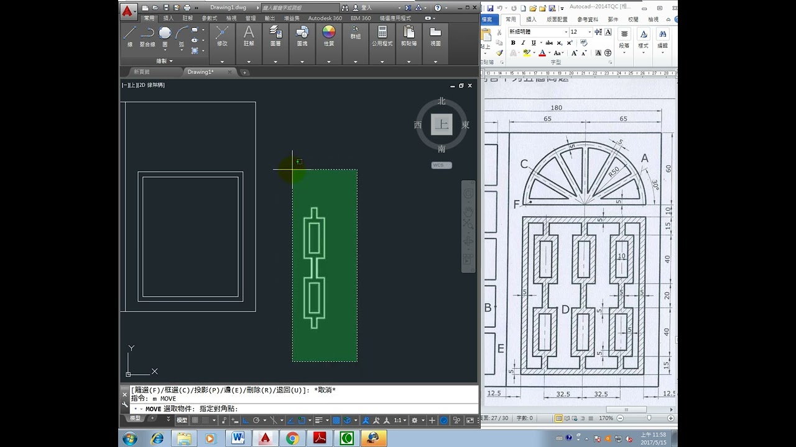Select the Circle (圓) tool
The width and height of the screenshot is (796, 447).
pos(165,36)
